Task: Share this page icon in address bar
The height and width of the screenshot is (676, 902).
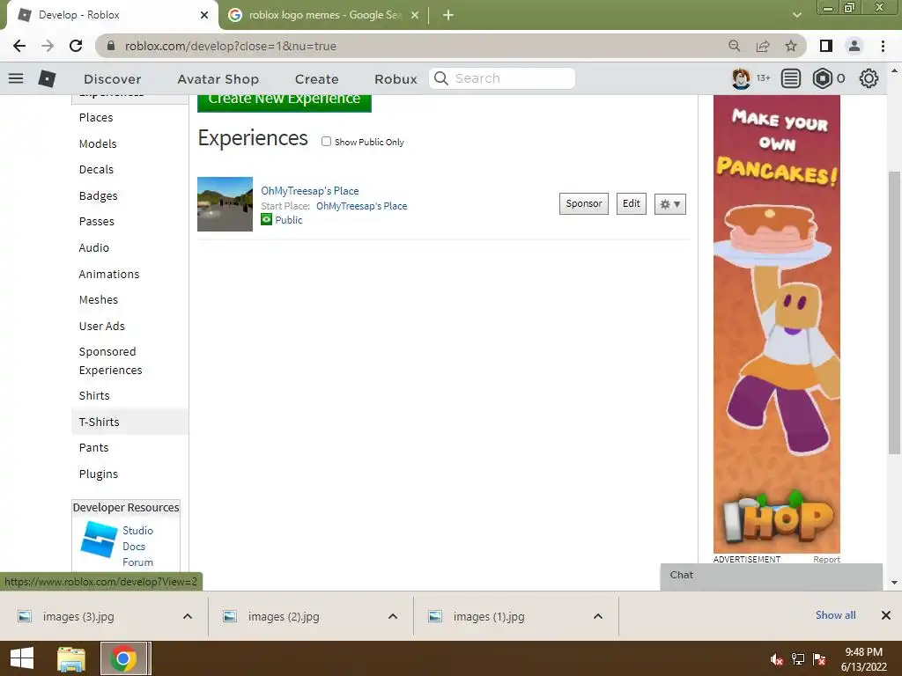Action: (763, 46)
